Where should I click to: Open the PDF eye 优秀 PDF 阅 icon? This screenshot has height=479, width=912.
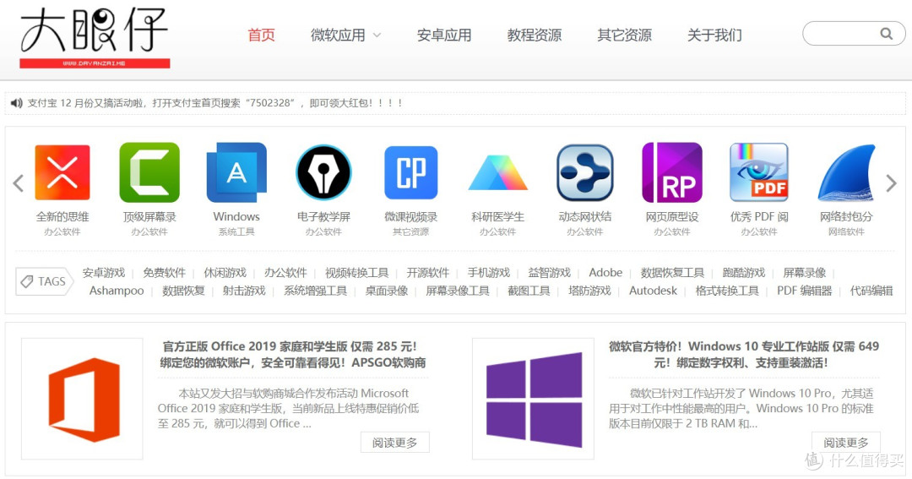759,172
